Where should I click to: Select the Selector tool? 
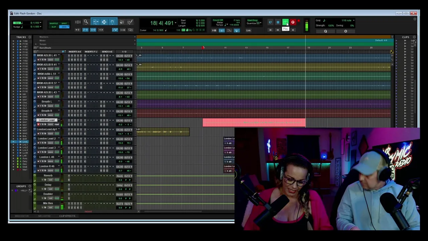pyautogui.click(x=104, y=22)
